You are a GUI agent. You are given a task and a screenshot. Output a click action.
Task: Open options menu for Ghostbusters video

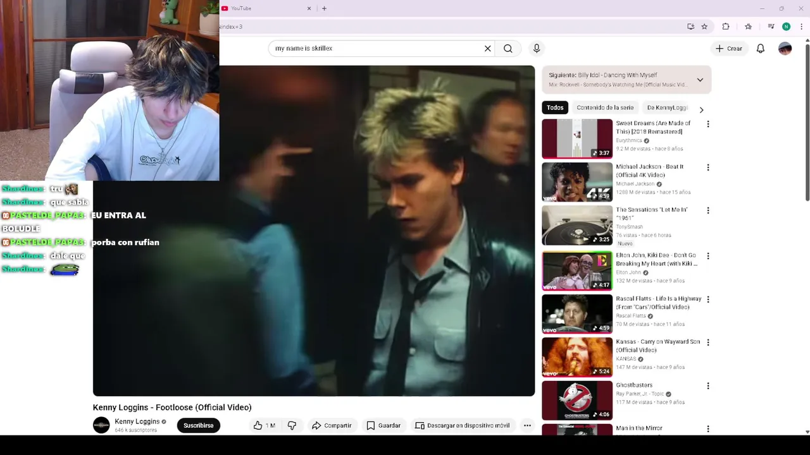coord(708,385)
